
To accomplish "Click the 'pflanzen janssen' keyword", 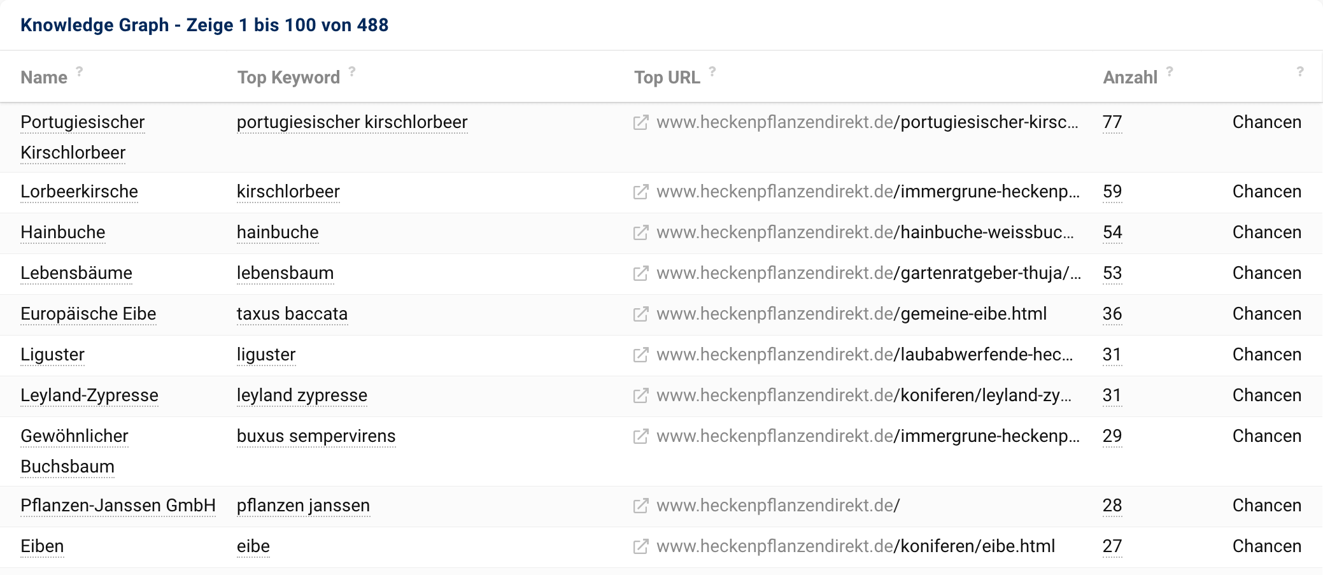I will tap(303, 506).
